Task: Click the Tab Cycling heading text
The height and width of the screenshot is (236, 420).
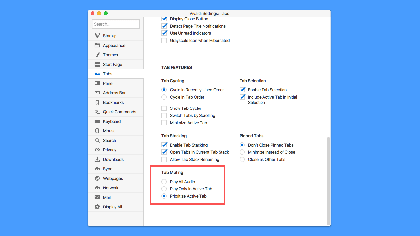Action: pos(173,81)
